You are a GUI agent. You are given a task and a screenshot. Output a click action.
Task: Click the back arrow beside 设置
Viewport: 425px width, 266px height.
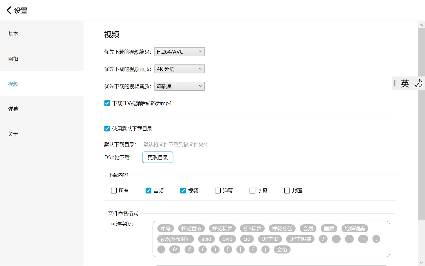pos(9,11)
